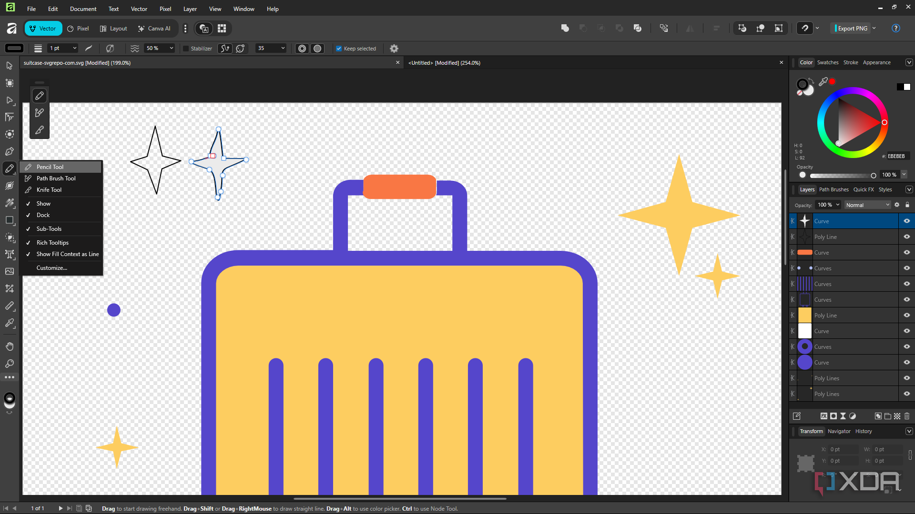
Task: Select the Pen tool in left toolbar
Action: [9, 151]
